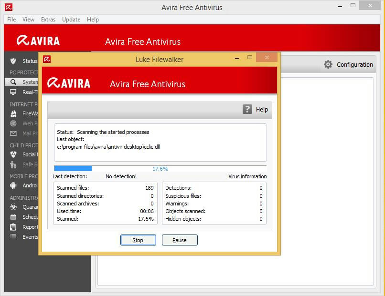Open the Events list icon
Image resolution: width=385 pixels, height=296 pixels.
(13, 237)
